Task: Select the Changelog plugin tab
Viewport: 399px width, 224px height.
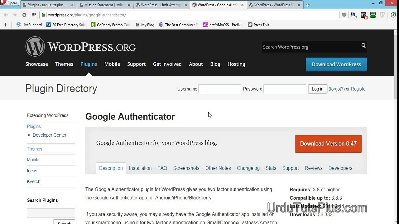Action: 248,168
